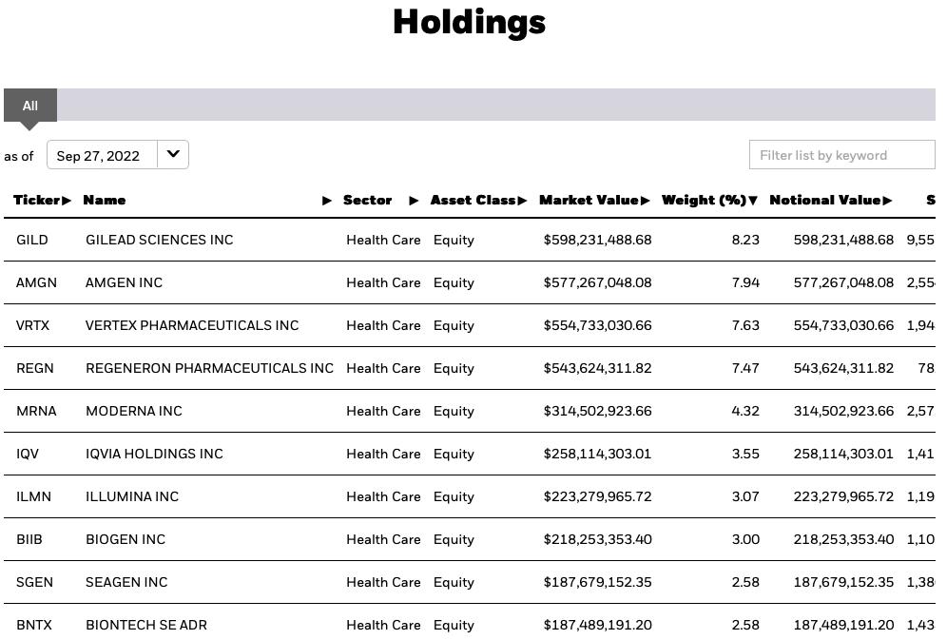Select market value $598,231,488.68
The height and width of the screenshot is (640, 947).
(597, 240)
